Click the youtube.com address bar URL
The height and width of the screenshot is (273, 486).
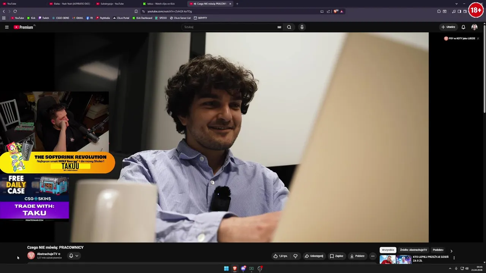coord(169,11)
